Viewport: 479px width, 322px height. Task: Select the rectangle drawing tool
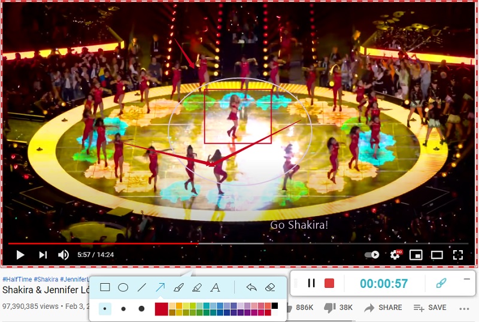pos(105,287)
